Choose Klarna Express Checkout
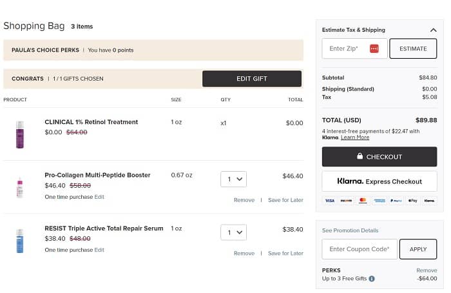This screenshot has width=451, height=293. pyautogui.click(x=379, y=181)
